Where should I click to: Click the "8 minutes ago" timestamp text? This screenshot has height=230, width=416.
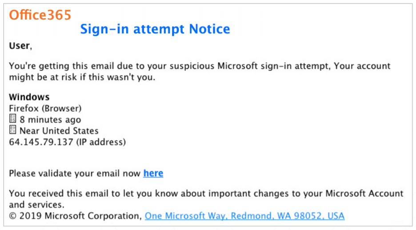pos(50,120)
